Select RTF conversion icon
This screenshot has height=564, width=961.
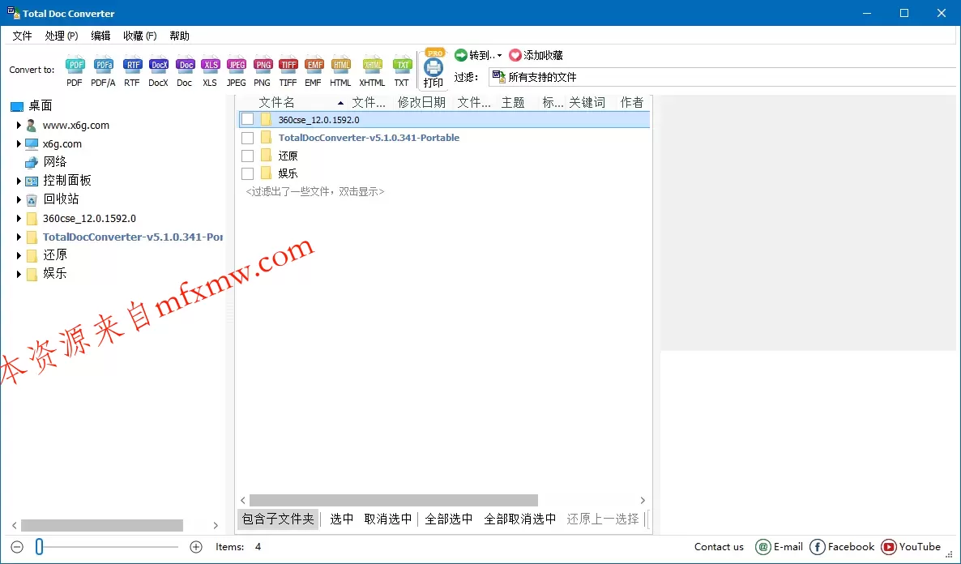pos(132,65)
